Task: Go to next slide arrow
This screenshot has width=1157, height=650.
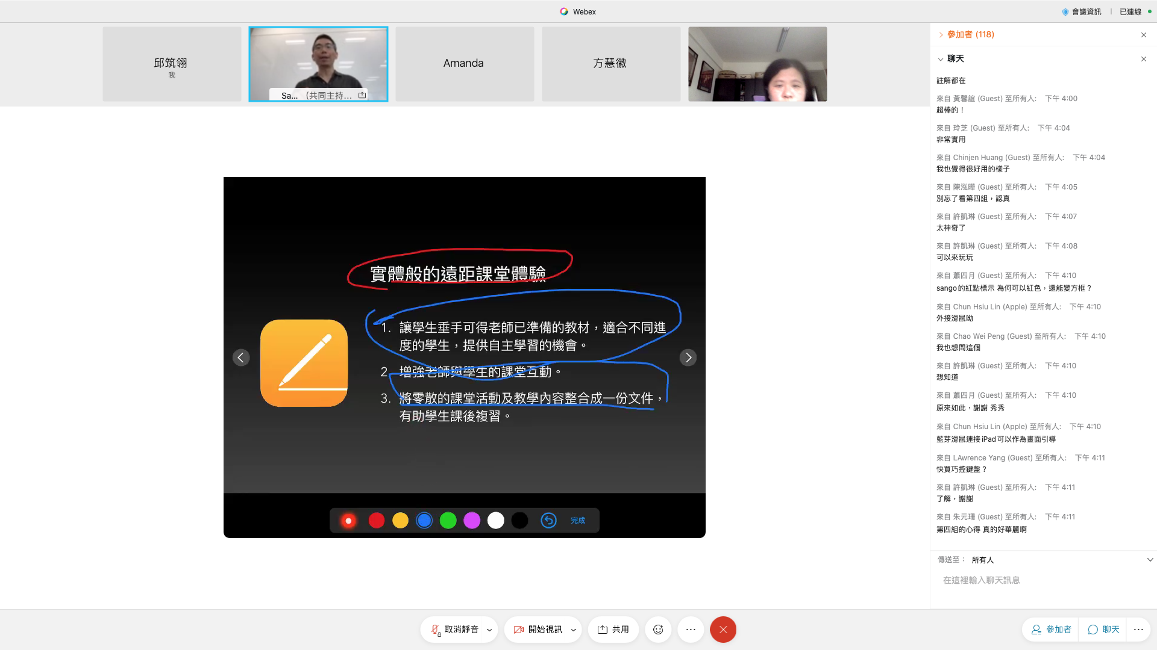Action: 688,357
